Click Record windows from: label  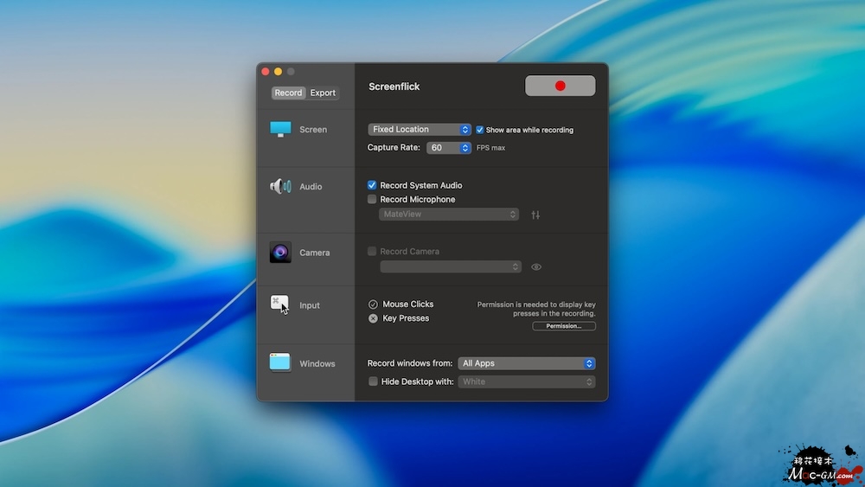tap(410, 363)
